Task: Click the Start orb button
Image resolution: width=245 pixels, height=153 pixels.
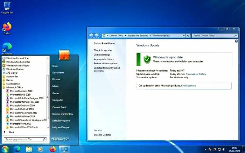Action: pos(5,149)
